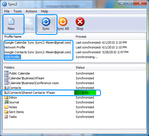
Task: Click the 31% green progress bar
Action: coord(85,93)
